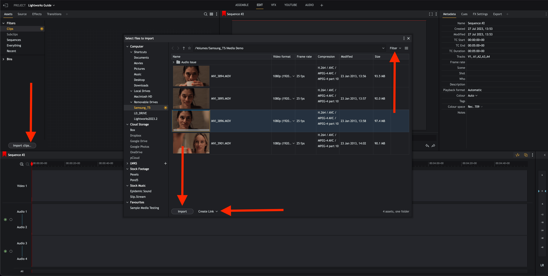Image resolution: width=548 pixels, height=276 pixels.
Task: Collapse the Cloud Storage tree section
Action: 127,124
